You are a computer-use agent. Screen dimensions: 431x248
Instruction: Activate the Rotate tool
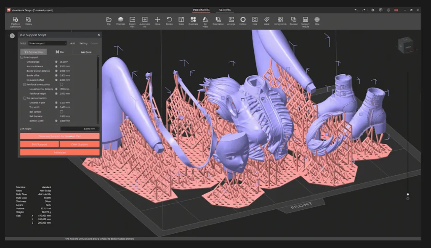pos(169,20)
